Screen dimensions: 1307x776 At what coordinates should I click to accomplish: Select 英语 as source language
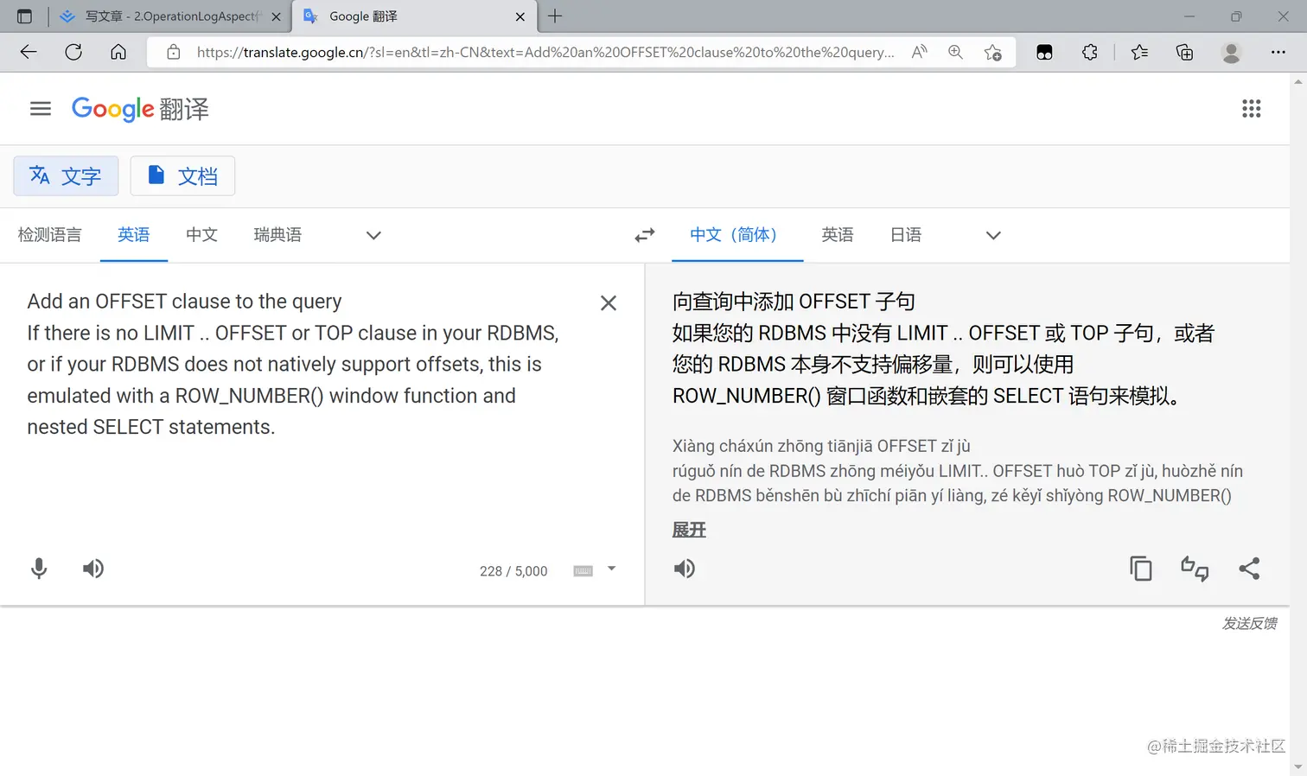134,235
